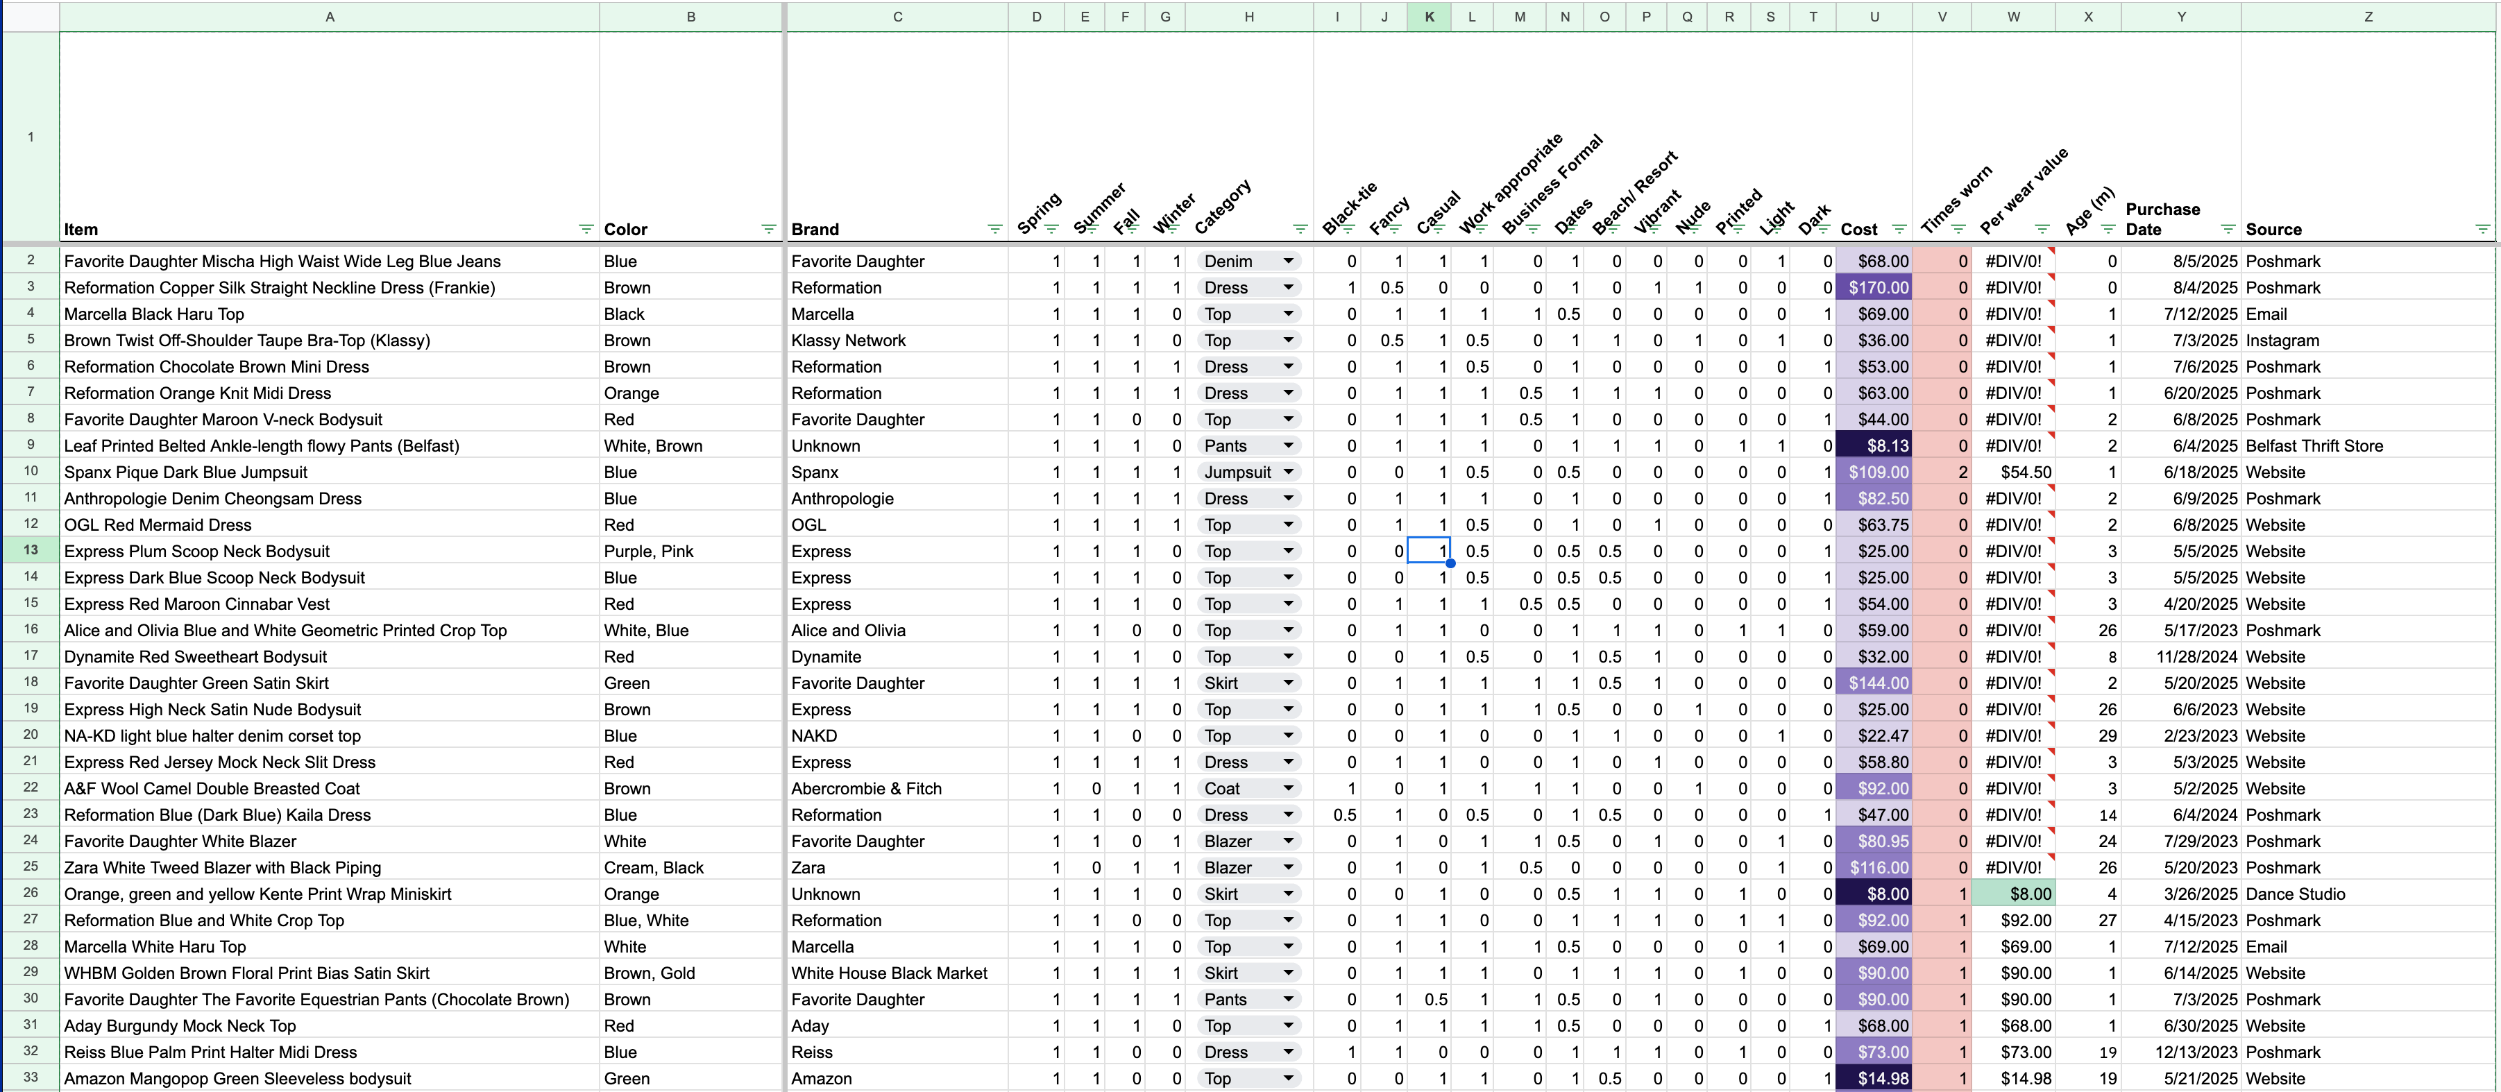Click the dark purple $8.13 cost cell

[1874, 445]
